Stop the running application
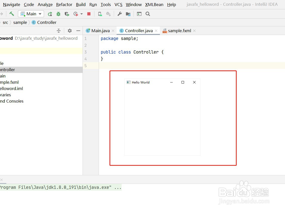Image resolution: width=285 pixels, height=211 pixels. (x=89, y=14)
